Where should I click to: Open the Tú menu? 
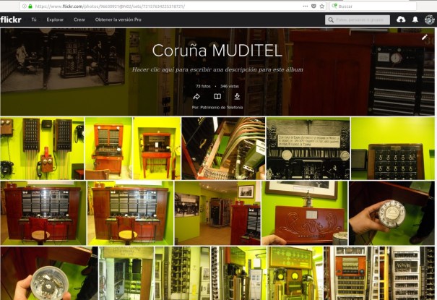click(34, 20)
